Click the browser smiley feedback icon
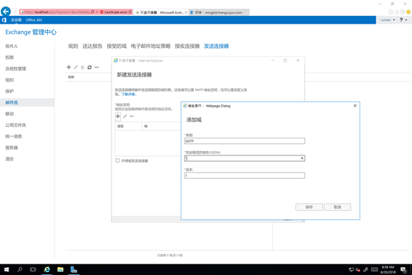The width and height of the screenshot is (412, 275). (x=408, y=12)
